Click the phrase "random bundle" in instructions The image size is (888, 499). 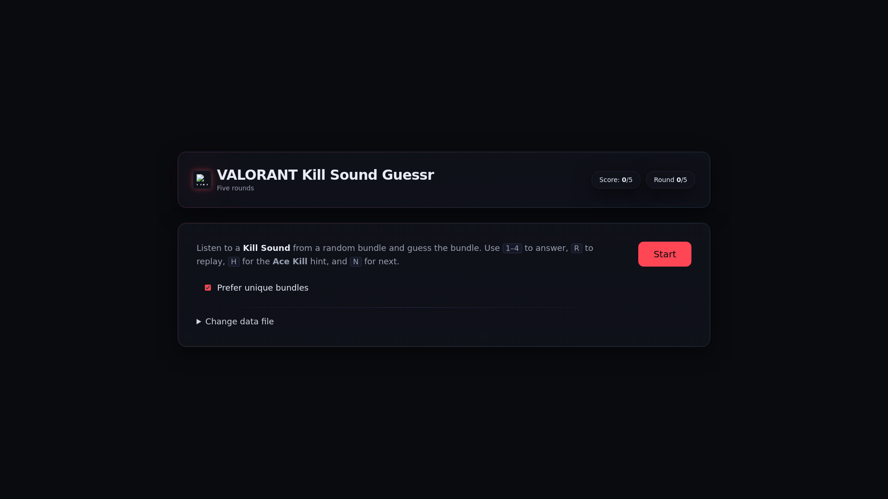pos(354,248)
